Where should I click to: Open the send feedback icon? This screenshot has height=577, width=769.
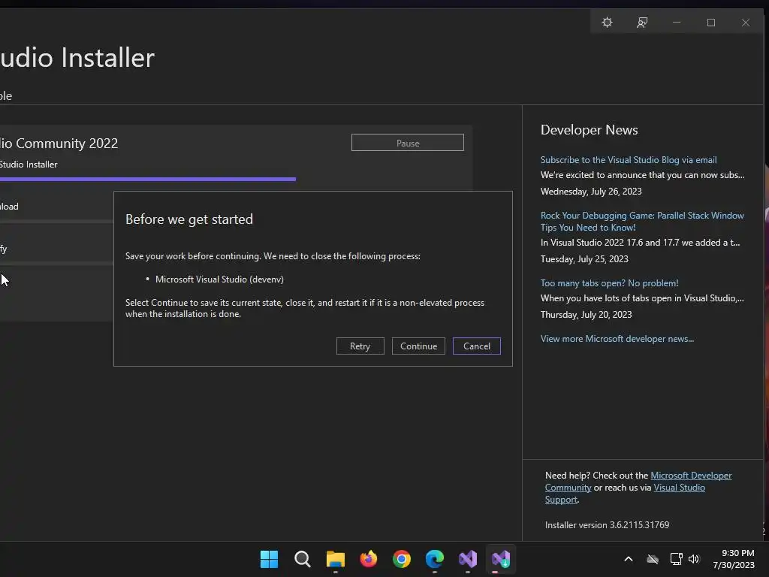pos(642,23)
